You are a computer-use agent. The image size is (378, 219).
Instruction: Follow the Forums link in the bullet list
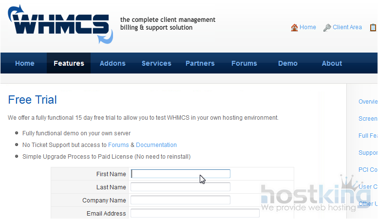[x=118, y=145]
